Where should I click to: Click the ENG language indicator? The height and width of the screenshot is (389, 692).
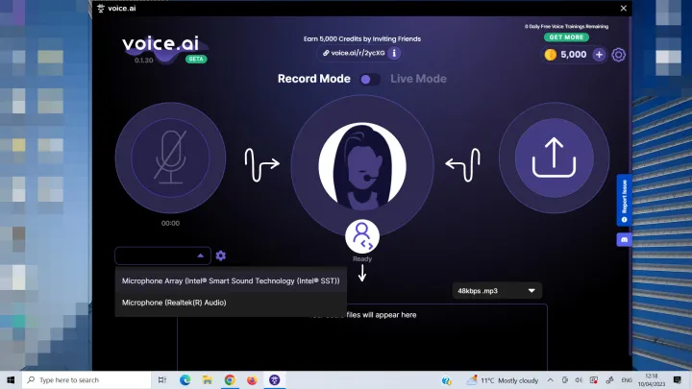[627, 380]
